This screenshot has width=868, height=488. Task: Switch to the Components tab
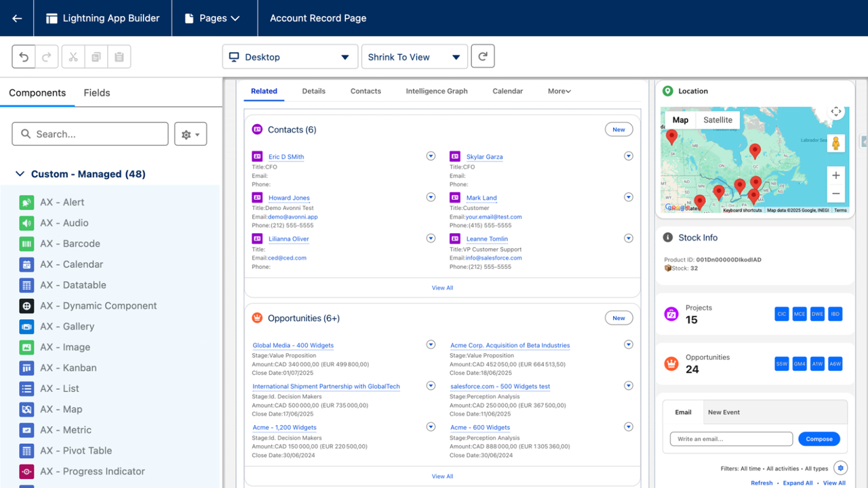tap(37, 93)
